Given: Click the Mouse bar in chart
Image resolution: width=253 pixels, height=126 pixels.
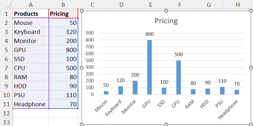Looking at the screenshot, I should point(106,93).
